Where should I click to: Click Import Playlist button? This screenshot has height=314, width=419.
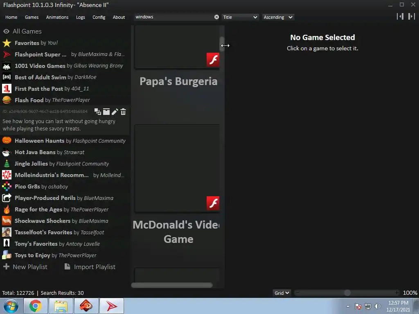pyautogui.click(x=90, y=267)
